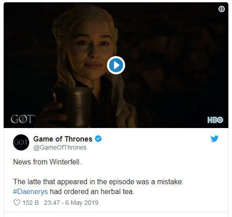This screenshot has width=232, height=217.
Task: Click the GOT watermark on video
Action: pyautogui.click(x=22, y=119)
